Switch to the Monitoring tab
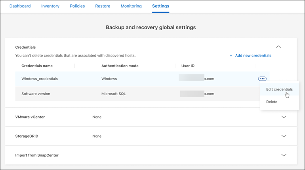This screenshot has width=305, height=170. [x=131, y=6]
